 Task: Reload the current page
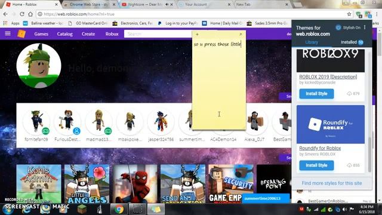(x=22, y=14)
